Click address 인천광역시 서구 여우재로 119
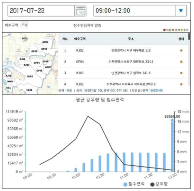Image resolution: width=194 pixels, height=191 pixels. tap(131, 51)
